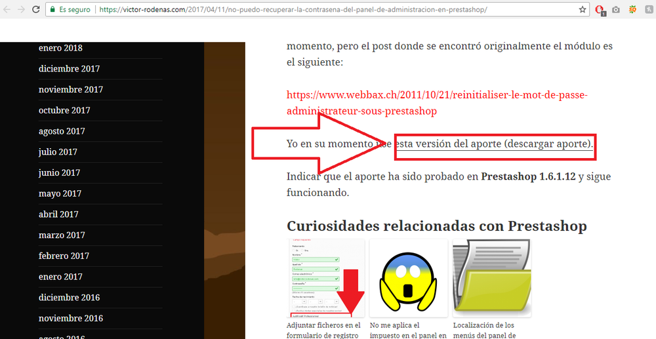Open the shocked emoji face thumbnail
The width and height of the screenshot is (656, 339).
coord(408,278)
